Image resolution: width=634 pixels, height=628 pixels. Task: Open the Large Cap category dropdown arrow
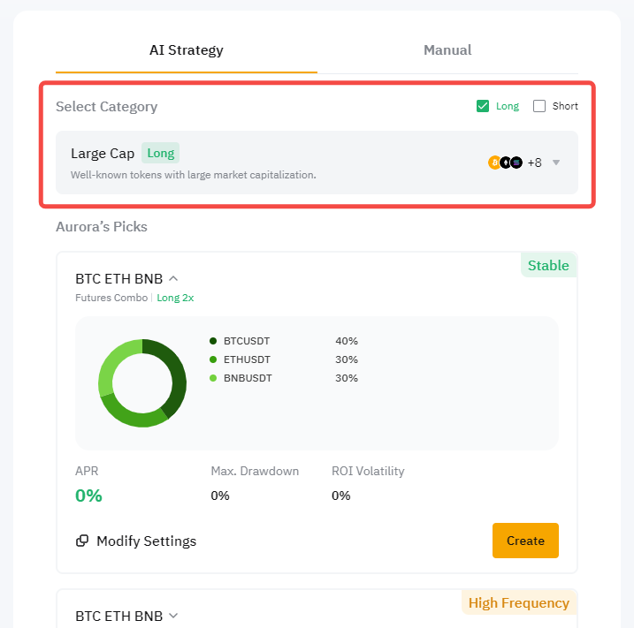point(556,163)
